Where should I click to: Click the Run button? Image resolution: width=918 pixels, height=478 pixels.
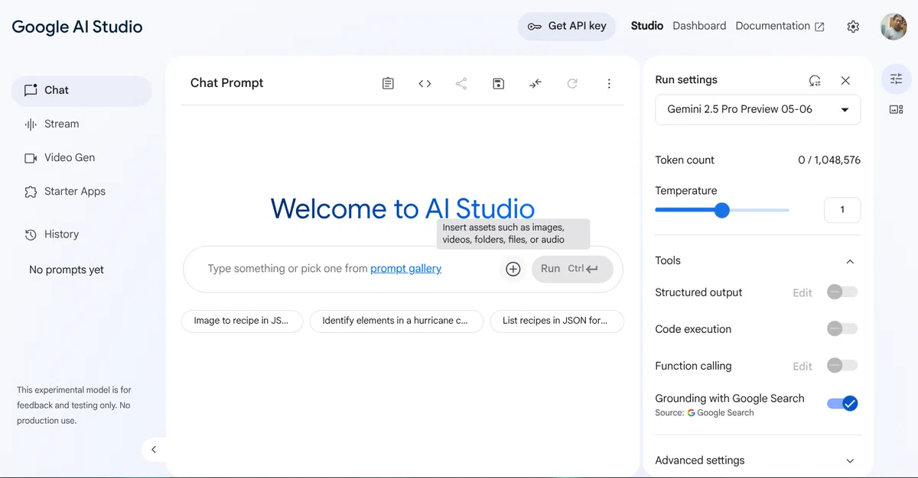point(572,269)
